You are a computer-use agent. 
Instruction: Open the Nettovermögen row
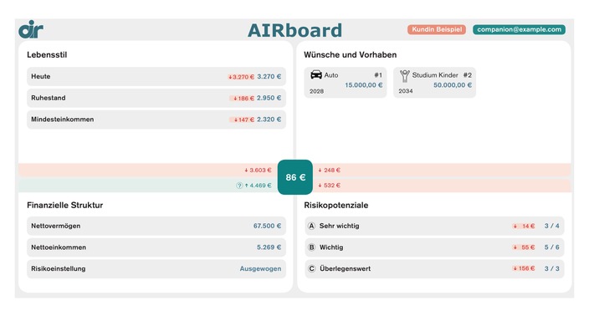tap(156, 226)
